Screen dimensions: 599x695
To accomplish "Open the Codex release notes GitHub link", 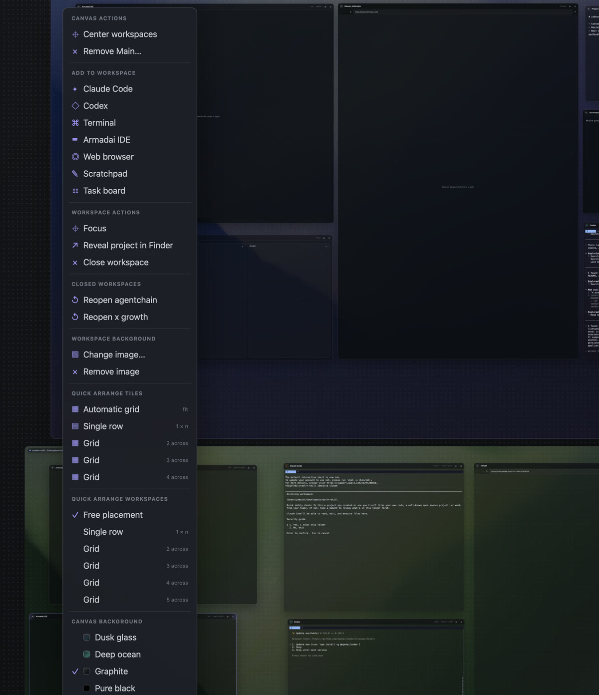I will click(343, 639).
